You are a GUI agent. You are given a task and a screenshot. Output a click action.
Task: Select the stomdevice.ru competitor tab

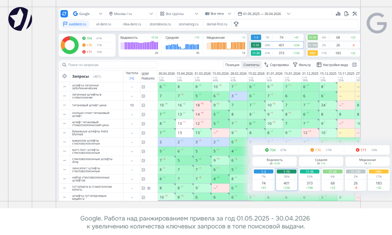160,24
